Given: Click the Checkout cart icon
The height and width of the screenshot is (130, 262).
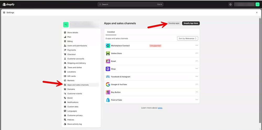Looking at the screenshot, I should pos(65,55).
